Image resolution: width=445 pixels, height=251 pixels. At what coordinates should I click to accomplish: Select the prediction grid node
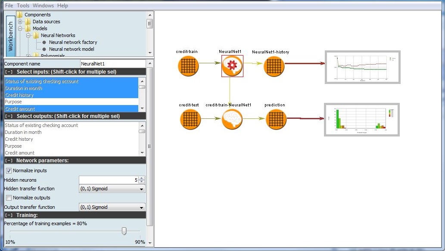coord(276,119)
